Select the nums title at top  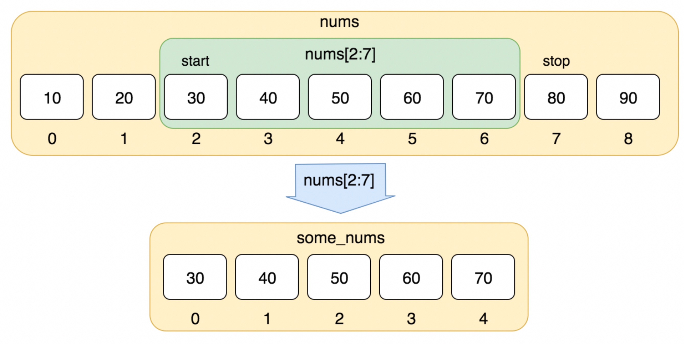pos(339,22)
